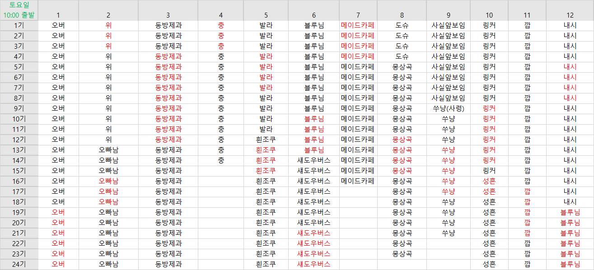Click the red 쑤냥 cell in row 13기

(x=449, y=150)
